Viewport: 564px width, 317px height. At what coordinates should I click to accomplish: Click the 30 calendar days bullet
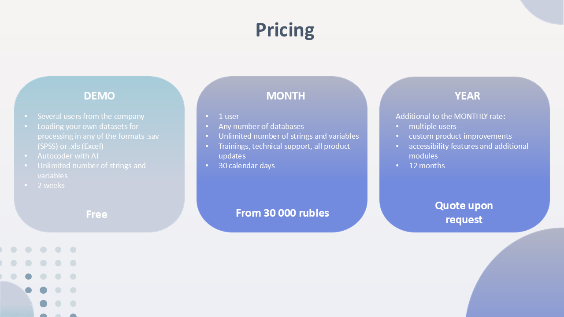click(x=247, y=166)
